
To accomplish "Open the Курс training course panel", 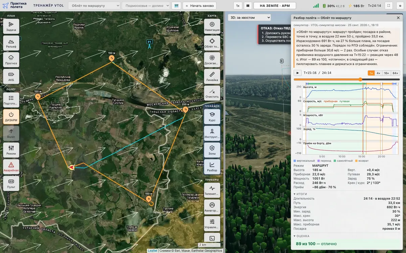I will 212,117.
